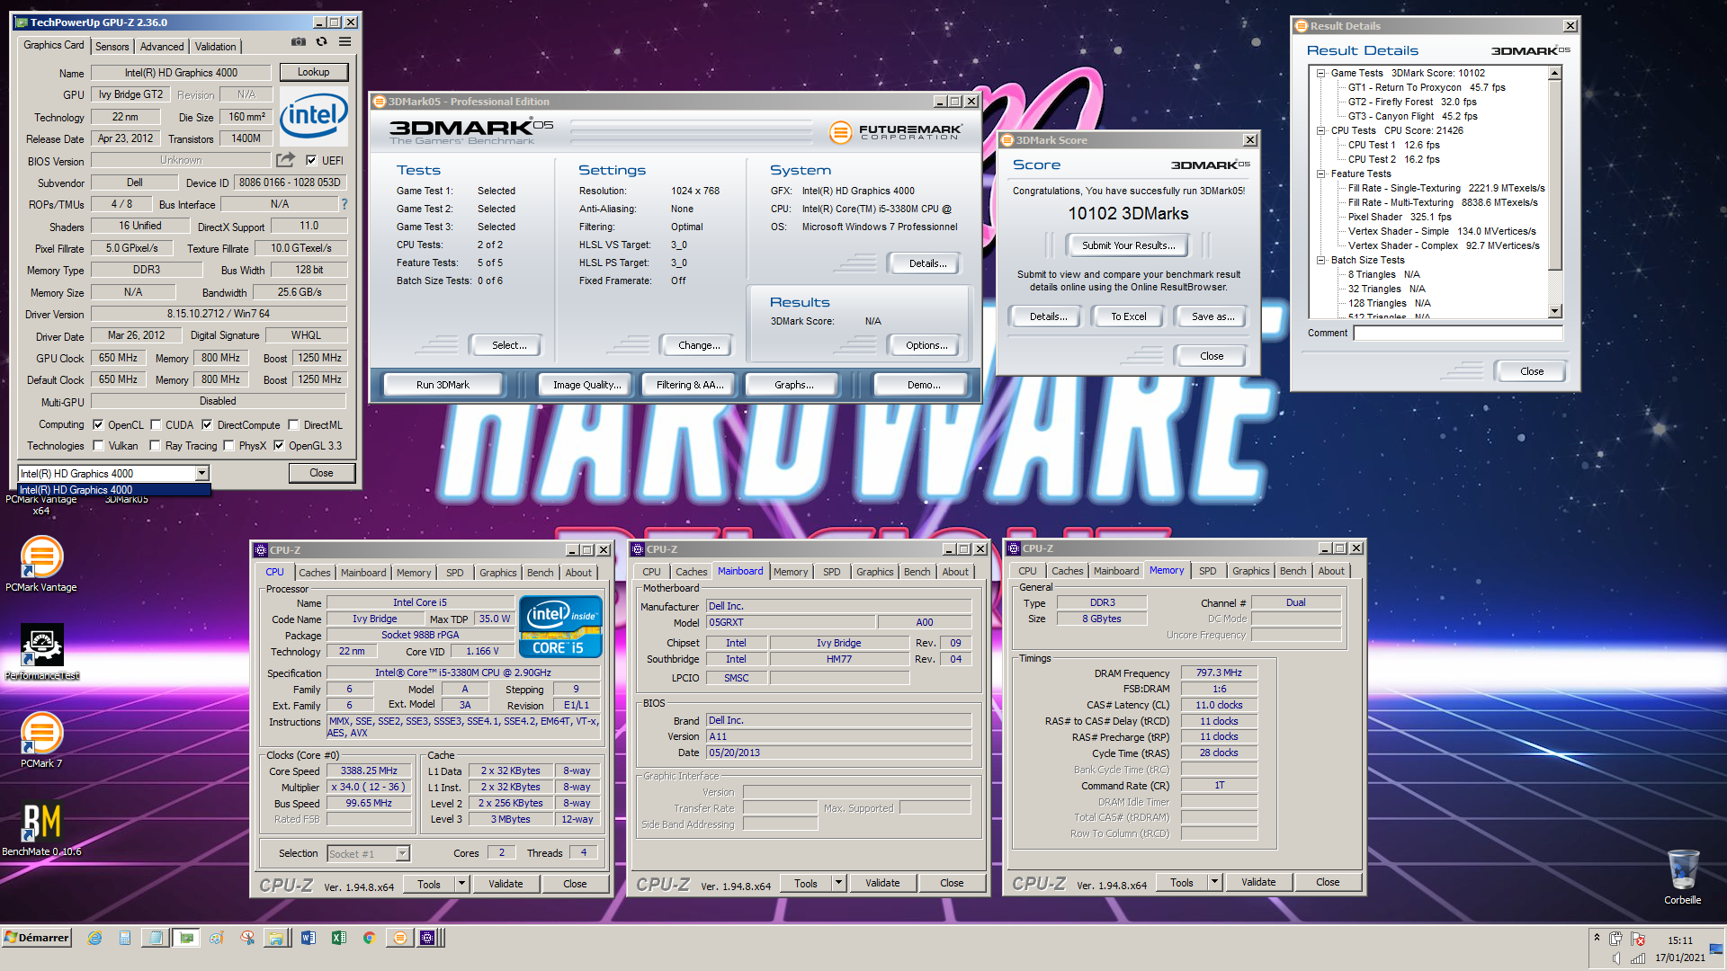Open Paint from the taskbar

click(x=217, y=938)
